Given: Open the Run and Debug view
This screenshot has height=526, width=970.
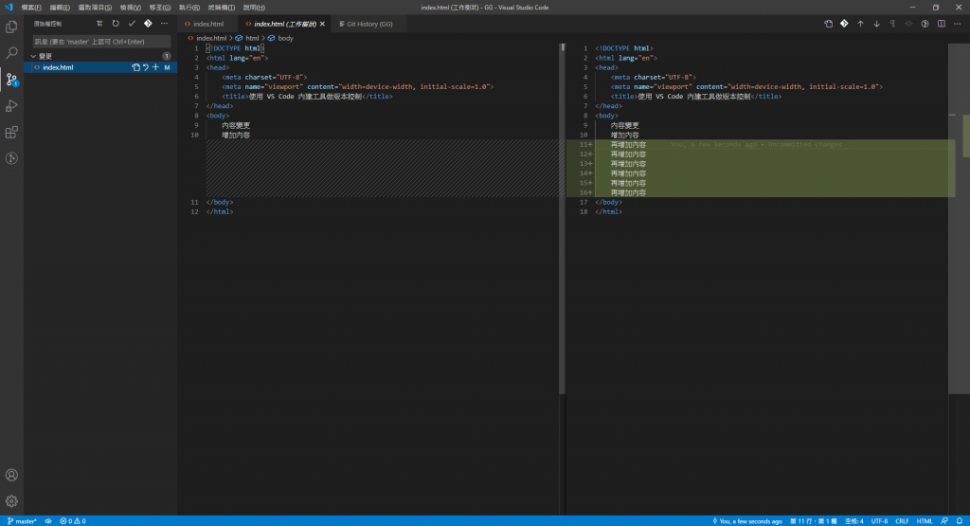Looking at the screenshot, I should (x=11, y=106).
